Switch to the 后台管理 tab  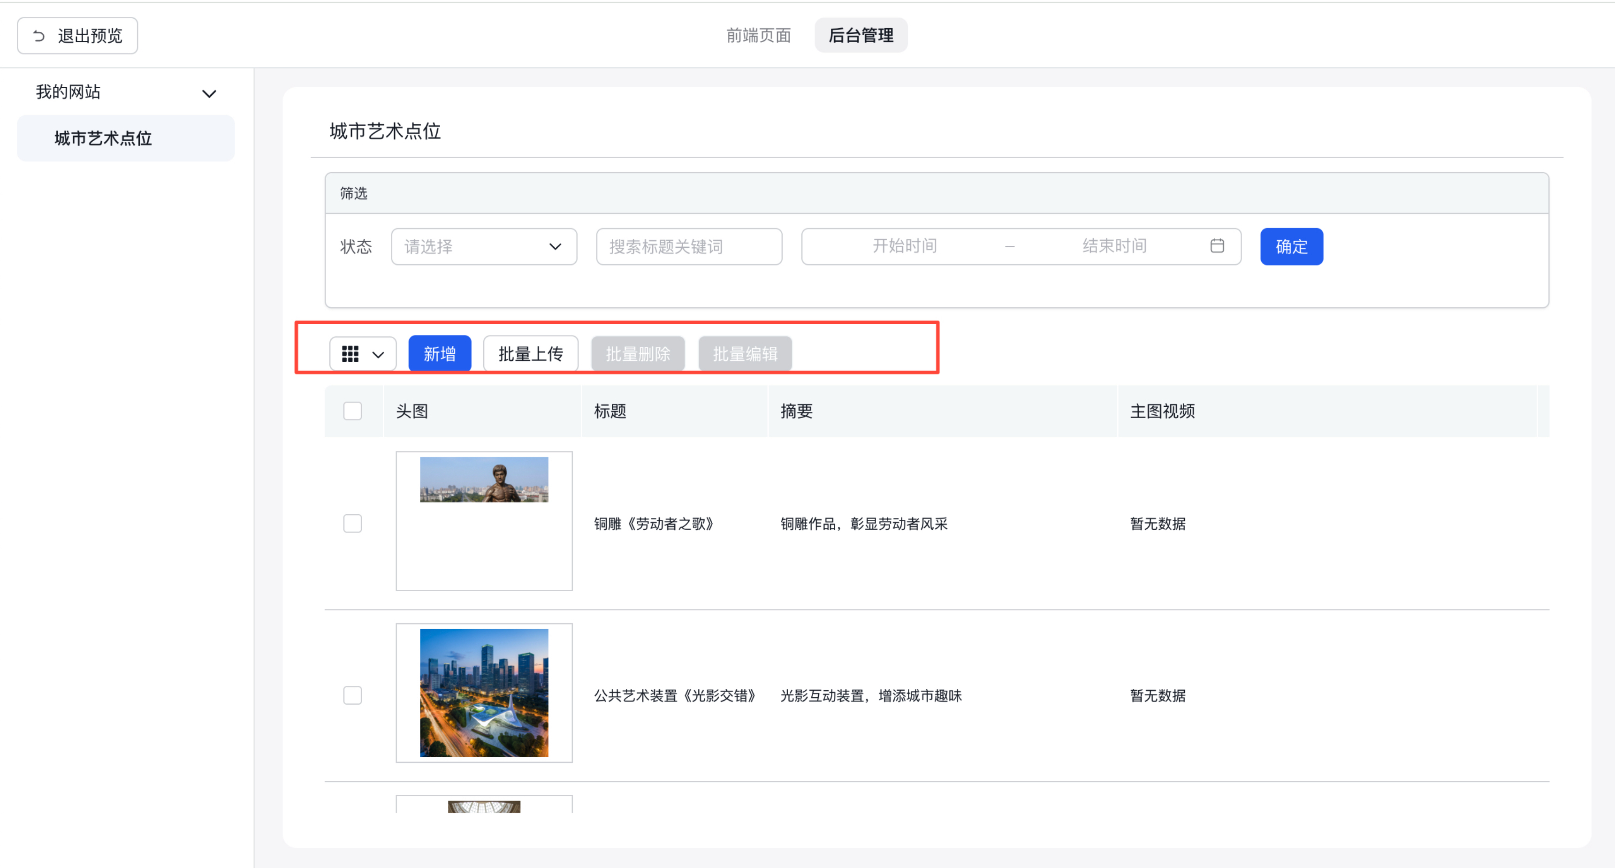(x=861, y=35)
